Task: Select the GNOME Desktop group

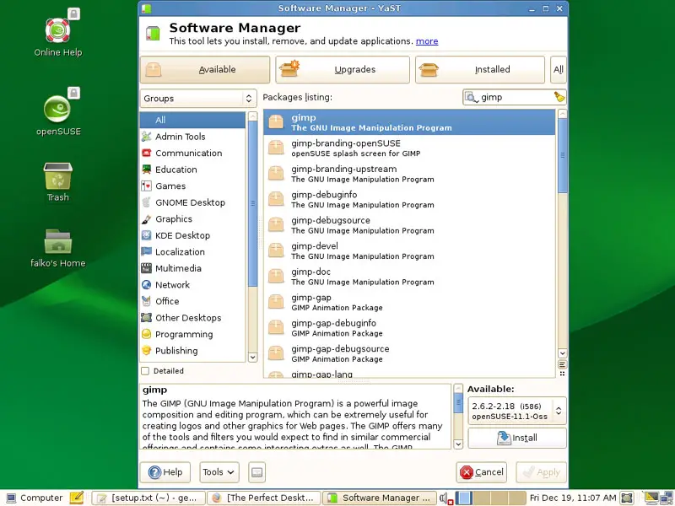Action: click(193, 202)
